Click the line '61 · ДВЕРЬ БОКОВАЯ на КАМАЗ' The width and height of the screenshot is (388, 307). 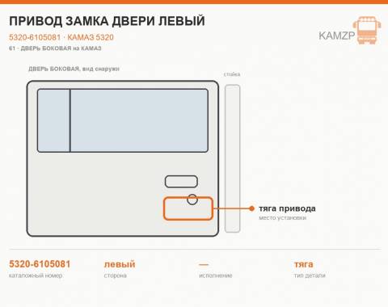(x=55, y=48)
